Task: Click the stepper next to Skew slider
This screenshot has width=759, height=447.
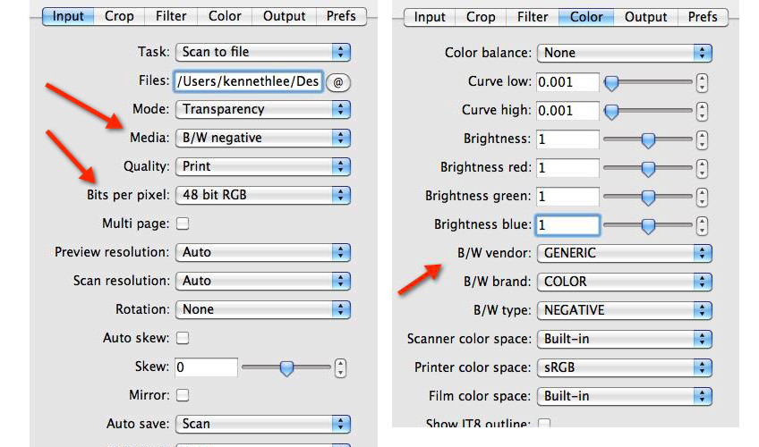Action: 340,367
